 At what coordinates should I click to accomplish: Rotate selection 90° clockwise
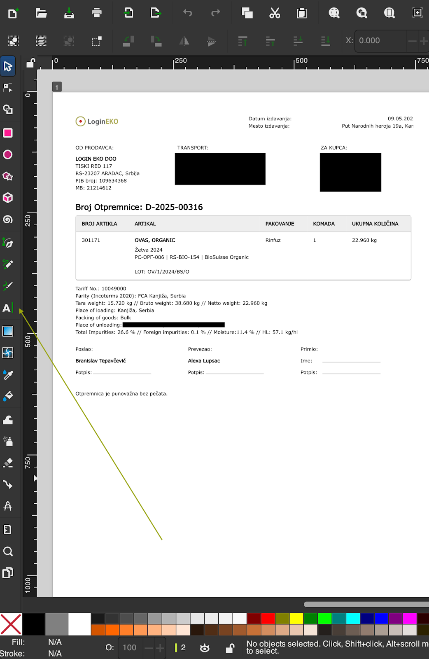156,41
